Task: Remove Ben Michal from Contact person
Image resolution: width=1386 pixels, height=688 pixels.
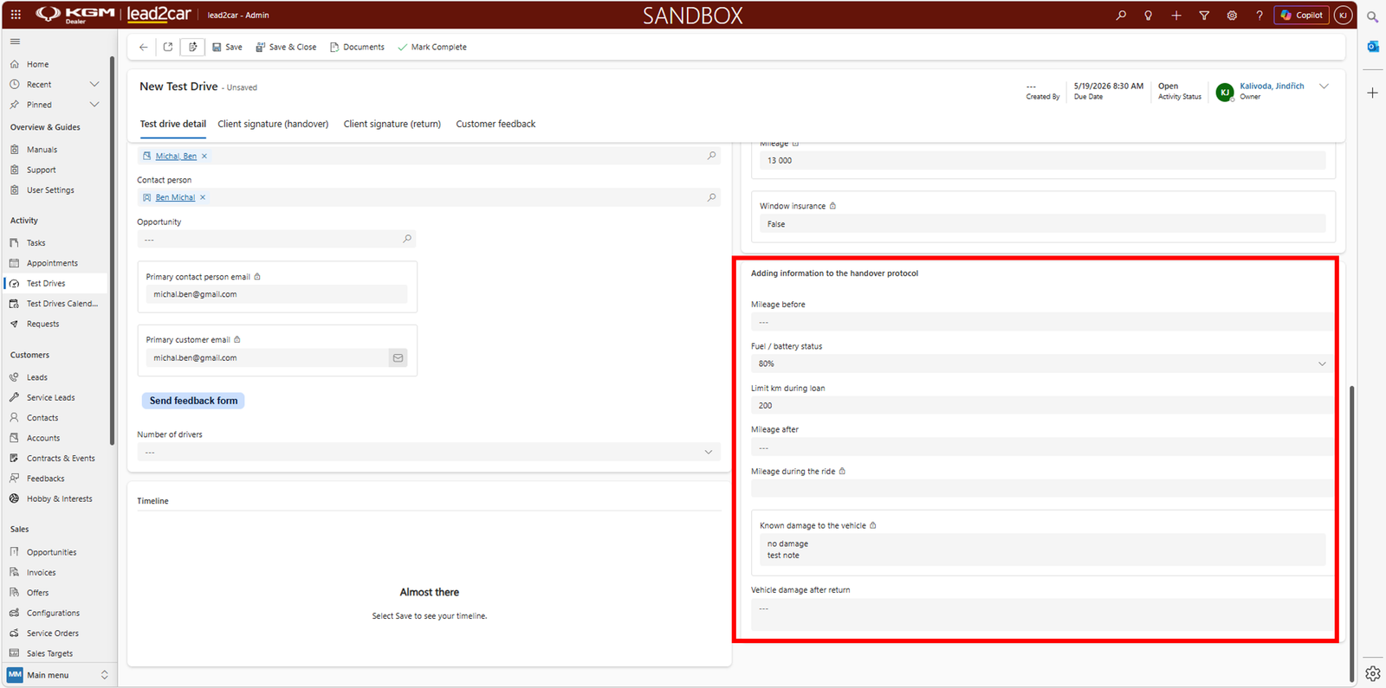Action: pos(203,197)
